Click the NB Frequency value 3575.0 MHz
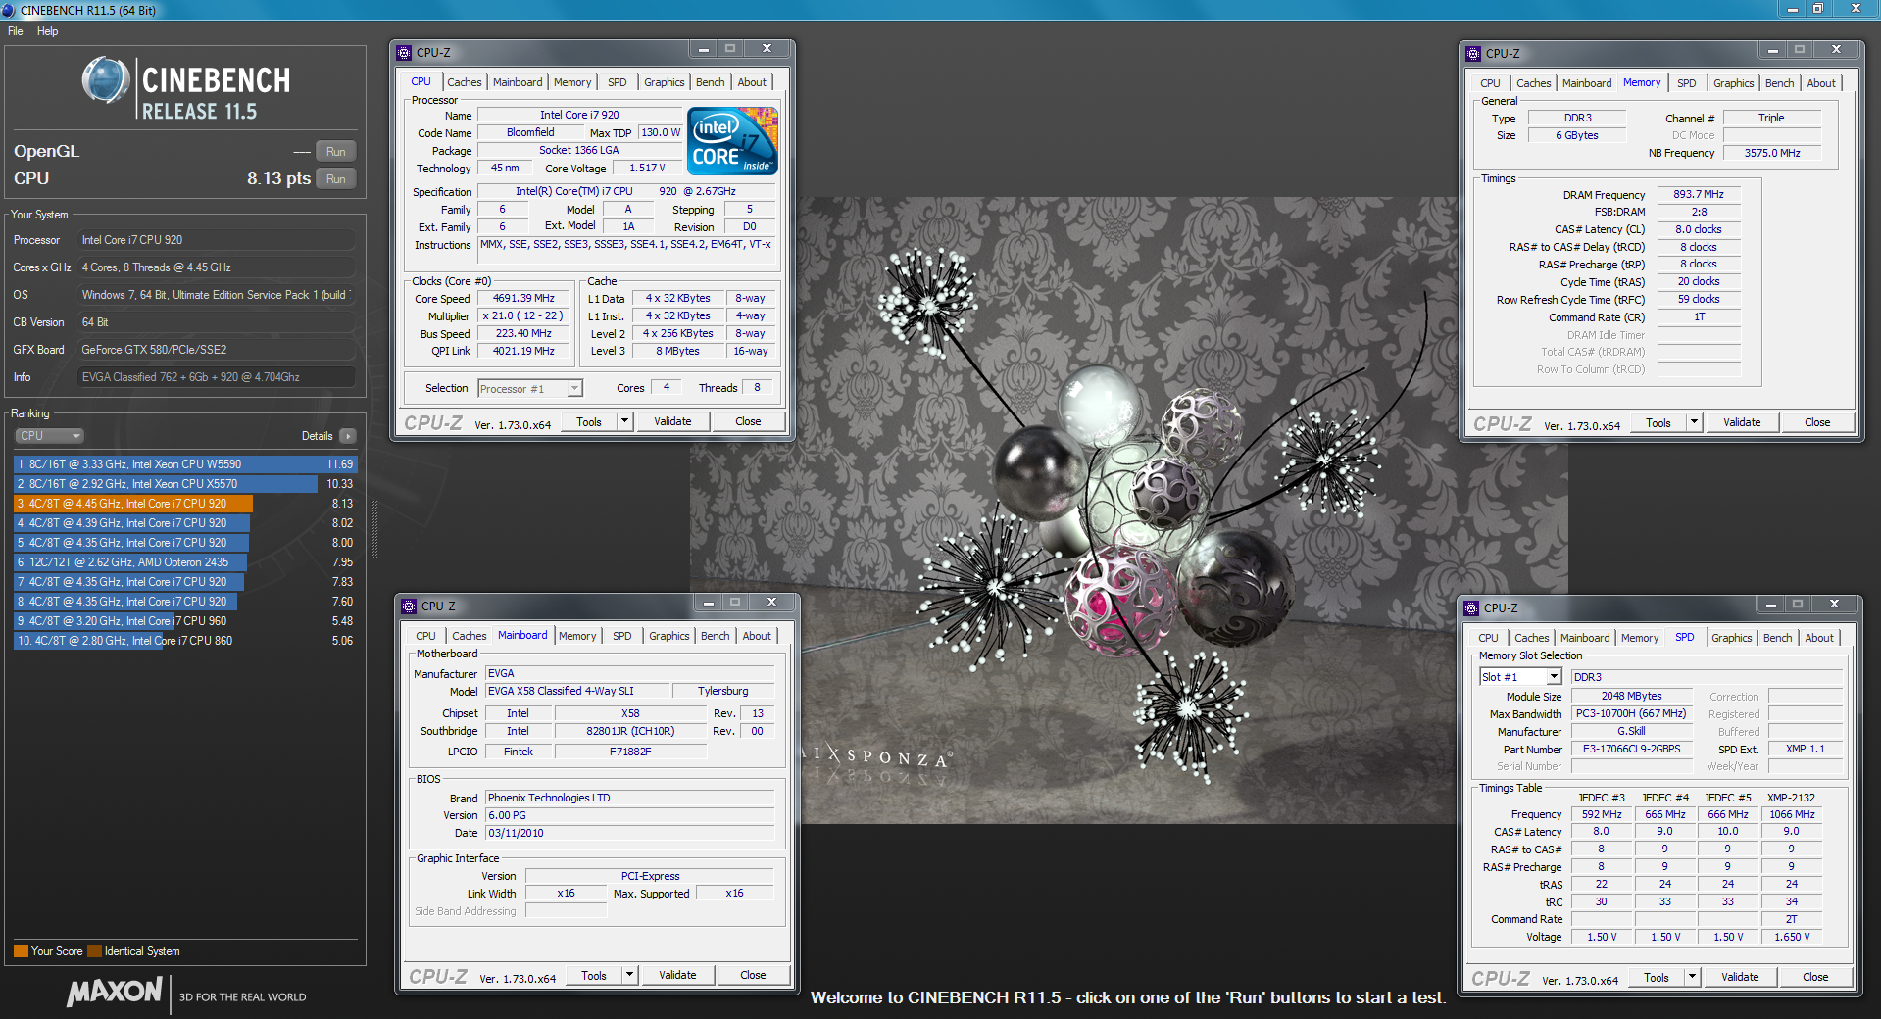The image size is (1881, 1019). point(1772,153)
